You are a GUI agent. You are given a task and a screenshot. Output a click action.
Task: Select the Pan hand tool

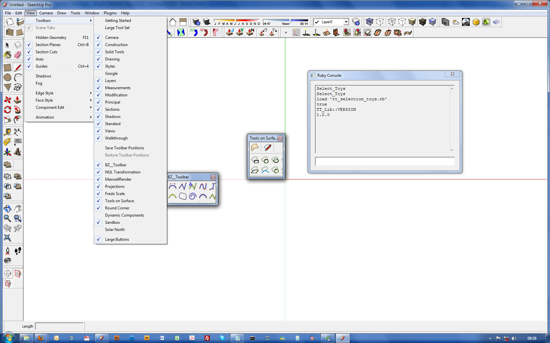[x=18, y=208]
